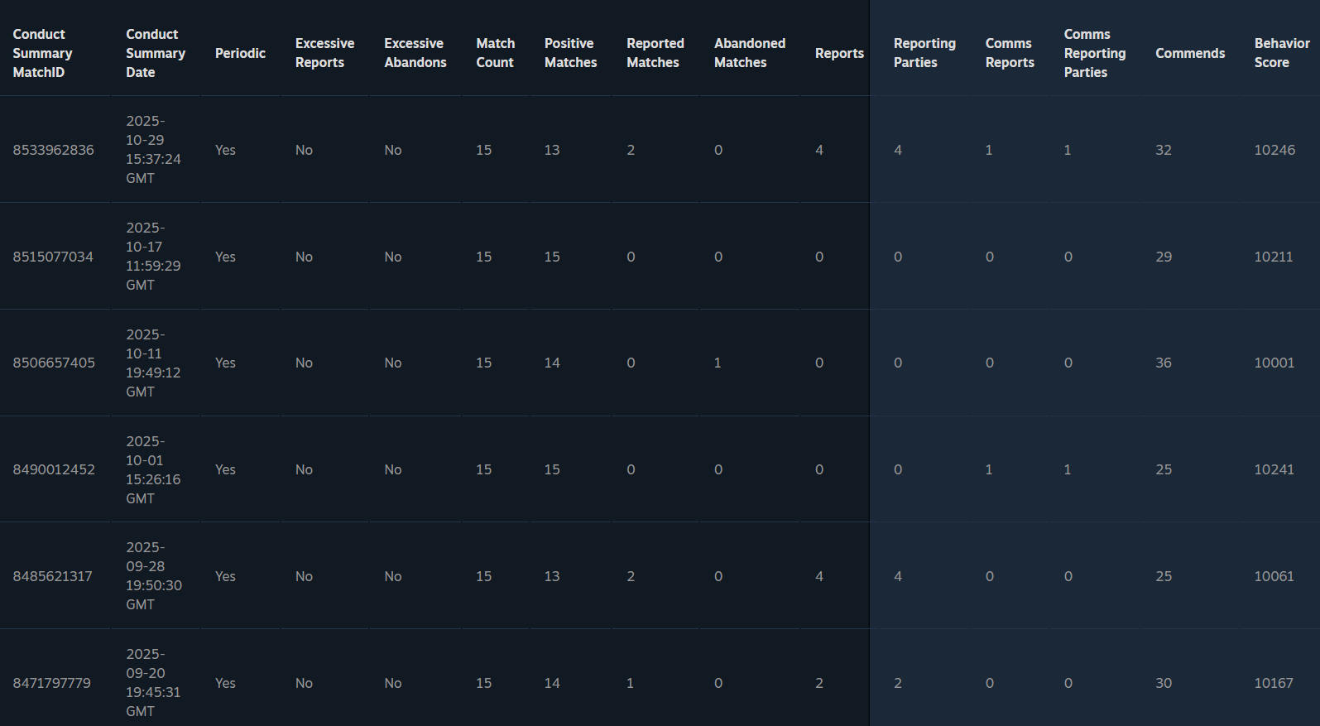Image resolution: width=1320 pixels, height=726 pixels.
Task: Select the date 2025-10-17 11:59:29 GMT
Action: point(153,257)
